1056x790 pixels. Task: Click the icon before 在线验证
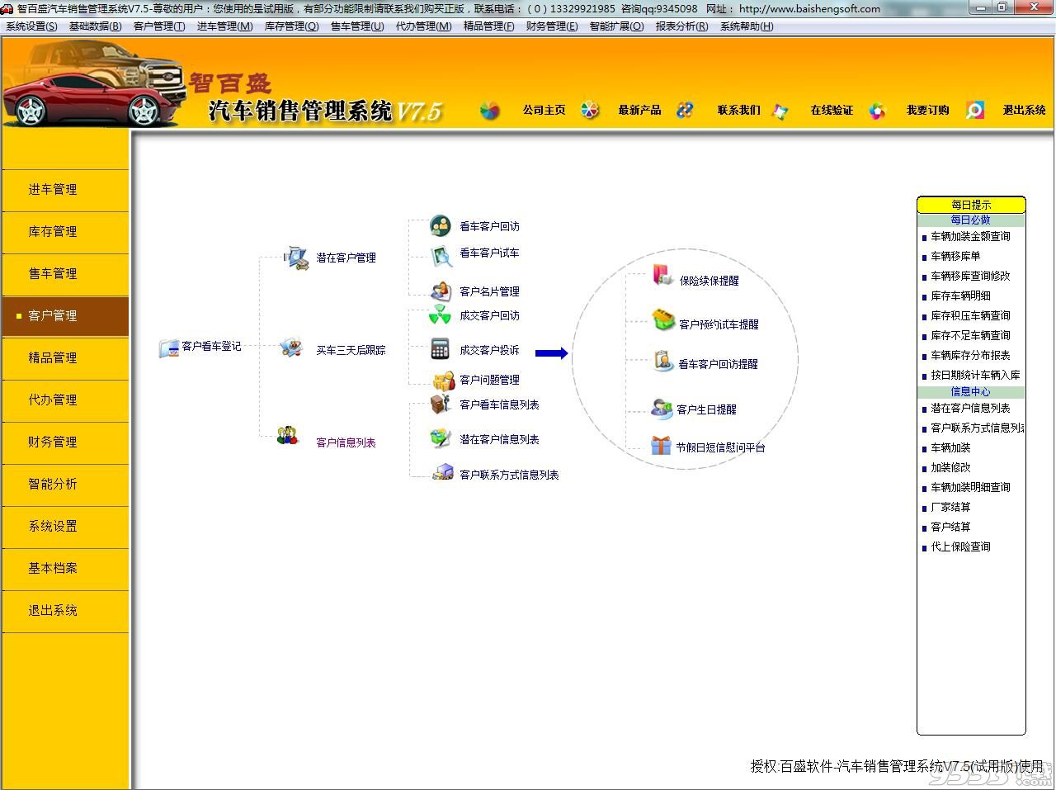(780, 111)
